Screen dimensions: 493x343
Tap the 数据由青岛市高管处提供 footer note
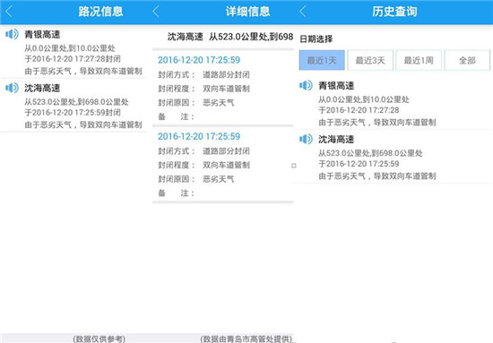246,339
